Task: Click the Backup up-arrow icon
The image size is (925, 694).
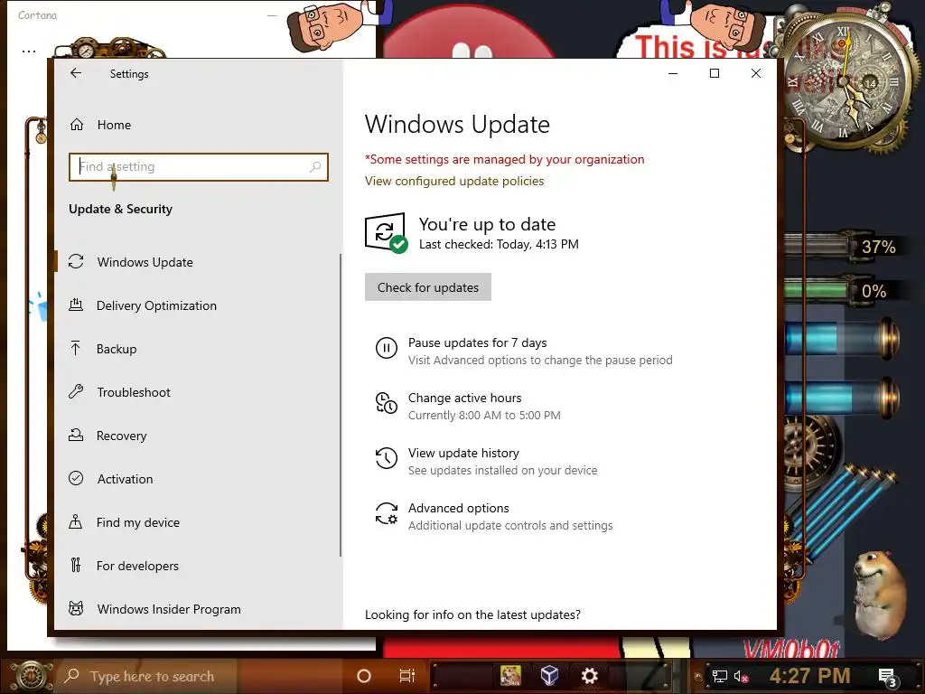Action: [76, 348]
